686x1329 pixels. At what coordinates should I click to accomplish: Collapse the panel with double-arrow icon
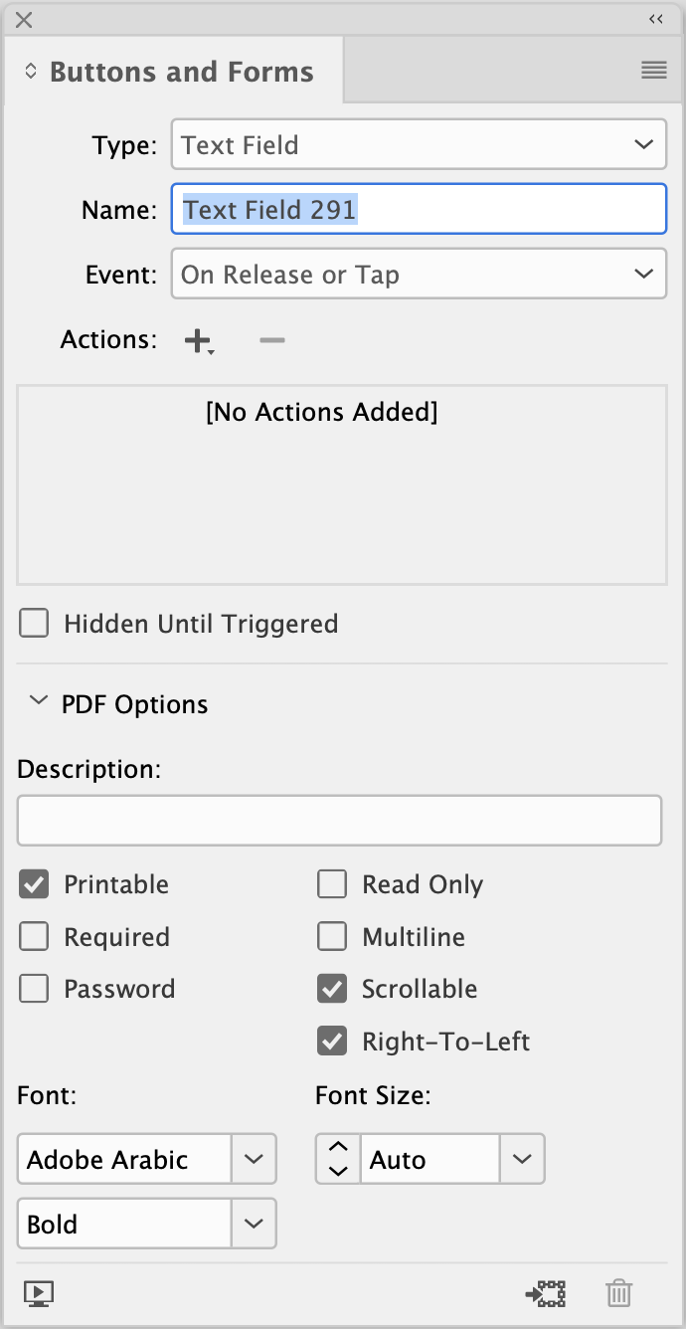pos(656,19)
